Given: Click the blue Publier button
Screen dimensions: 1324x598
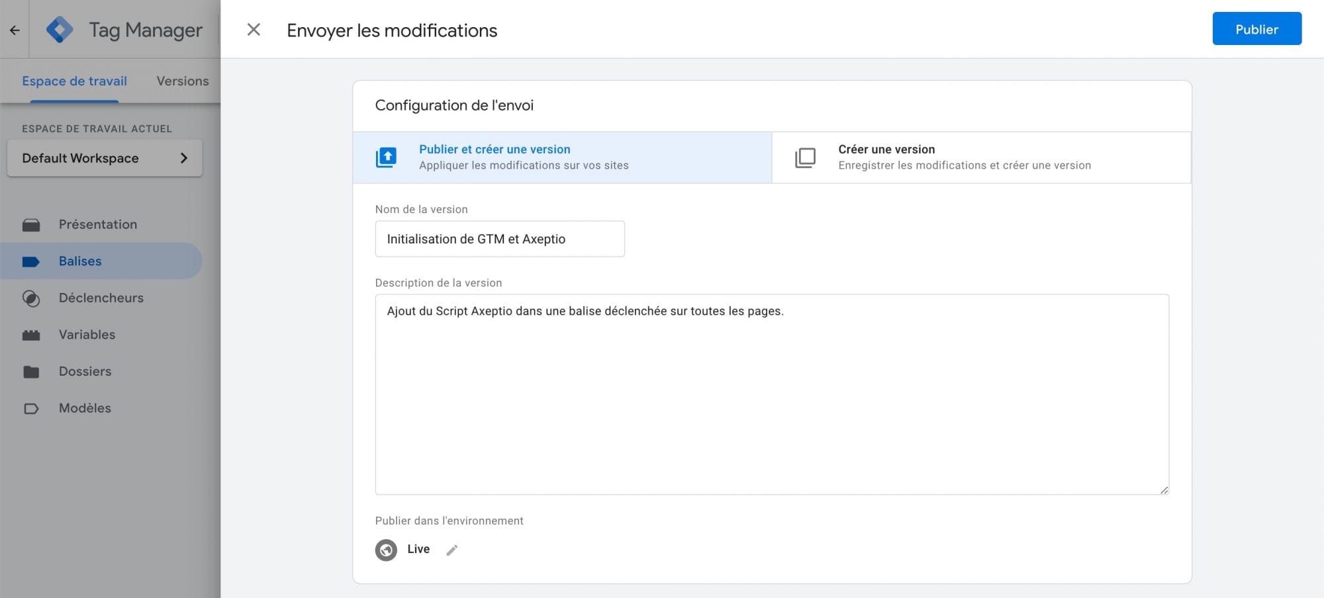Looking at the screenshot, I should point(1256,28).
